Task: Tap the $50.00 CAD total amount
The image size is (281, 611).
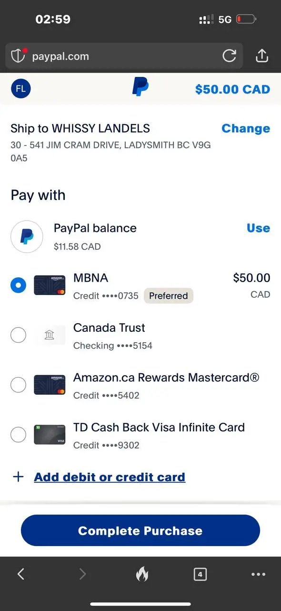Action: tap(233, 89)
